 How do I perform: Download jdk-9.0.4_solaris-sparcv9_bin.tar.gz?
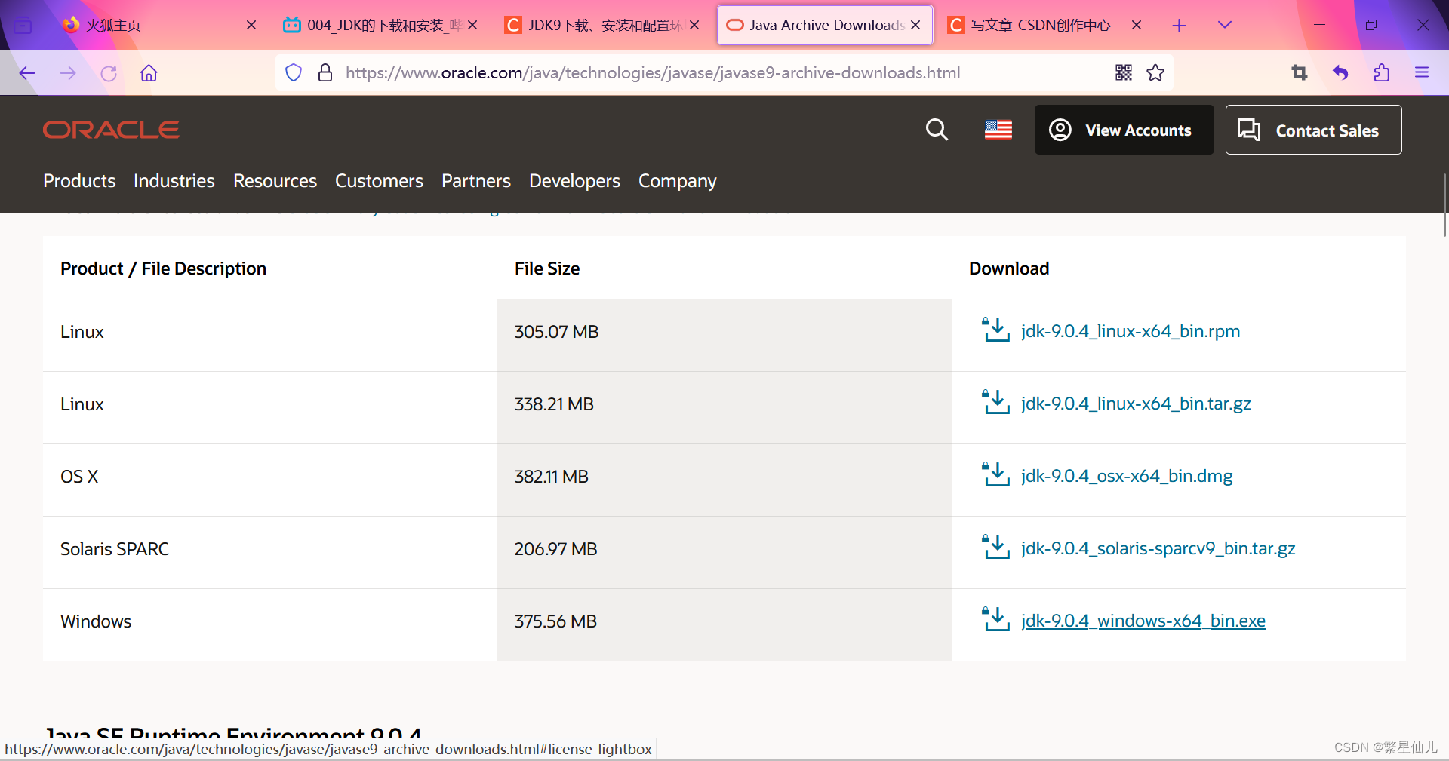click(1158, 548)
